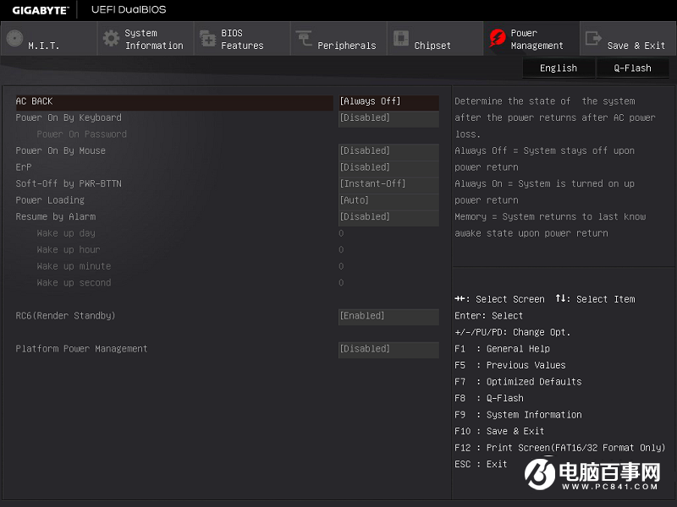Click the English language button
This screenshot has height=507, width=677.
tap(559, 68)
